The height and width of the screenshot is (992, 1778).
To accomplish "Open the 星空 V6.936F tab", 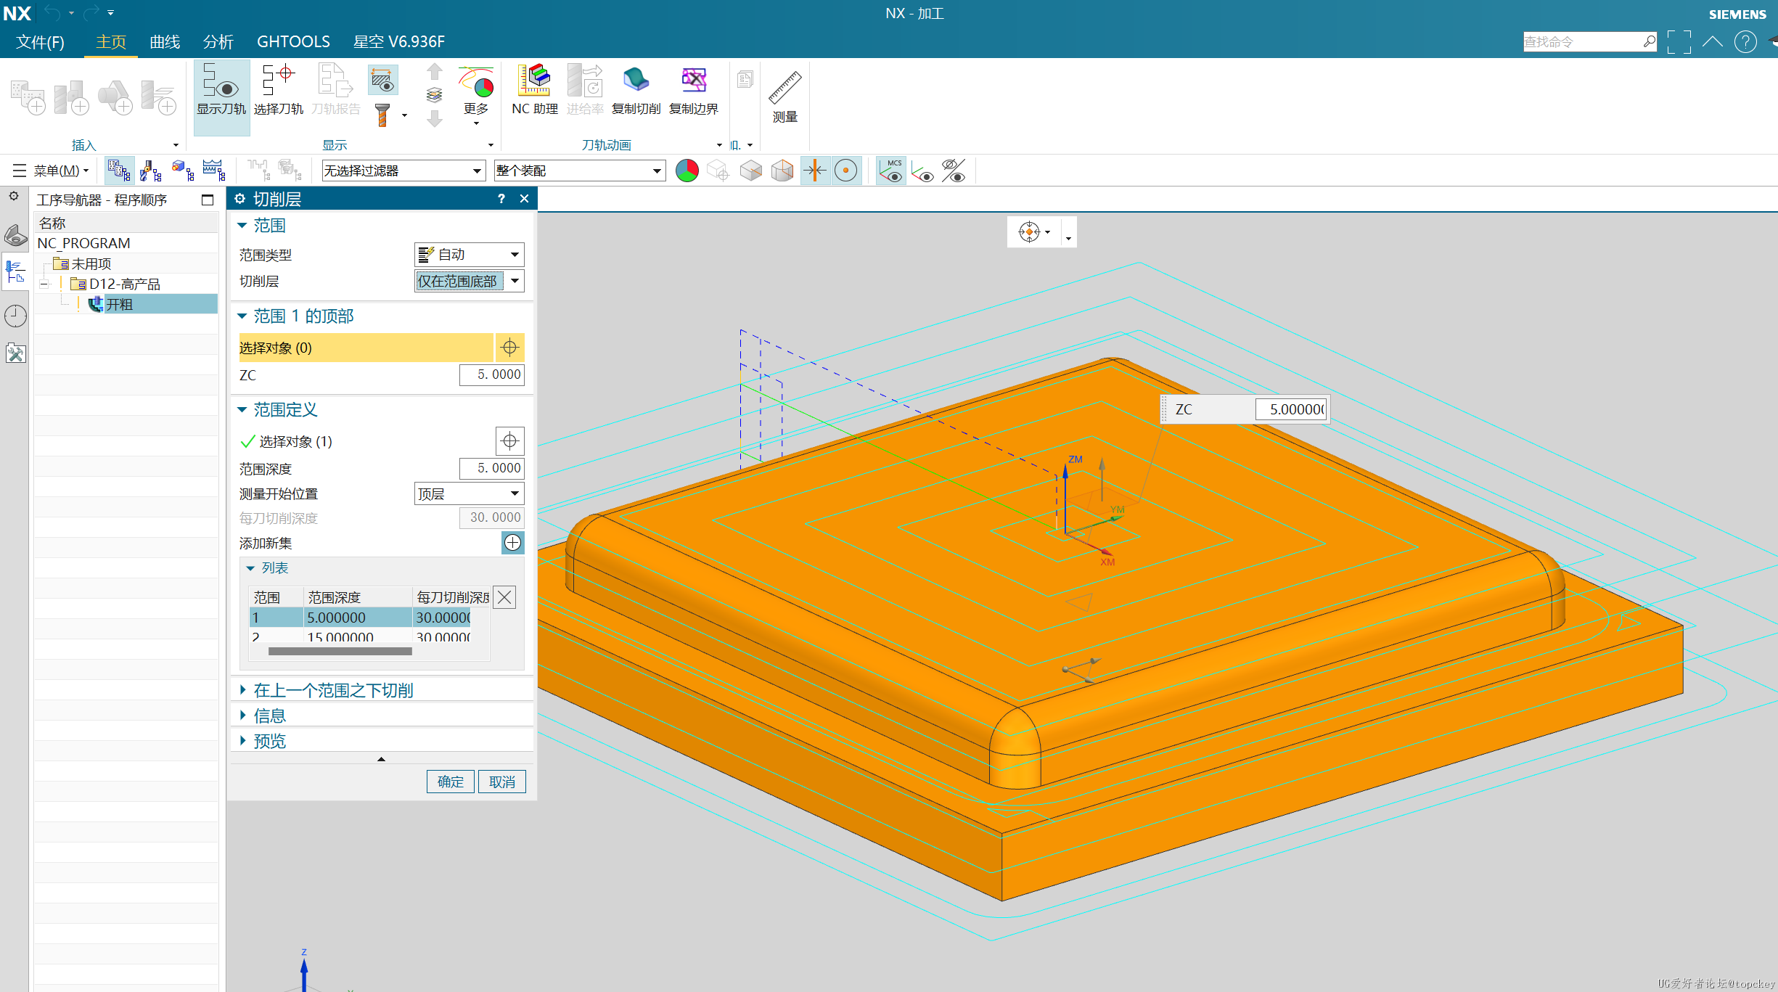I will click(x=399, y=42).
